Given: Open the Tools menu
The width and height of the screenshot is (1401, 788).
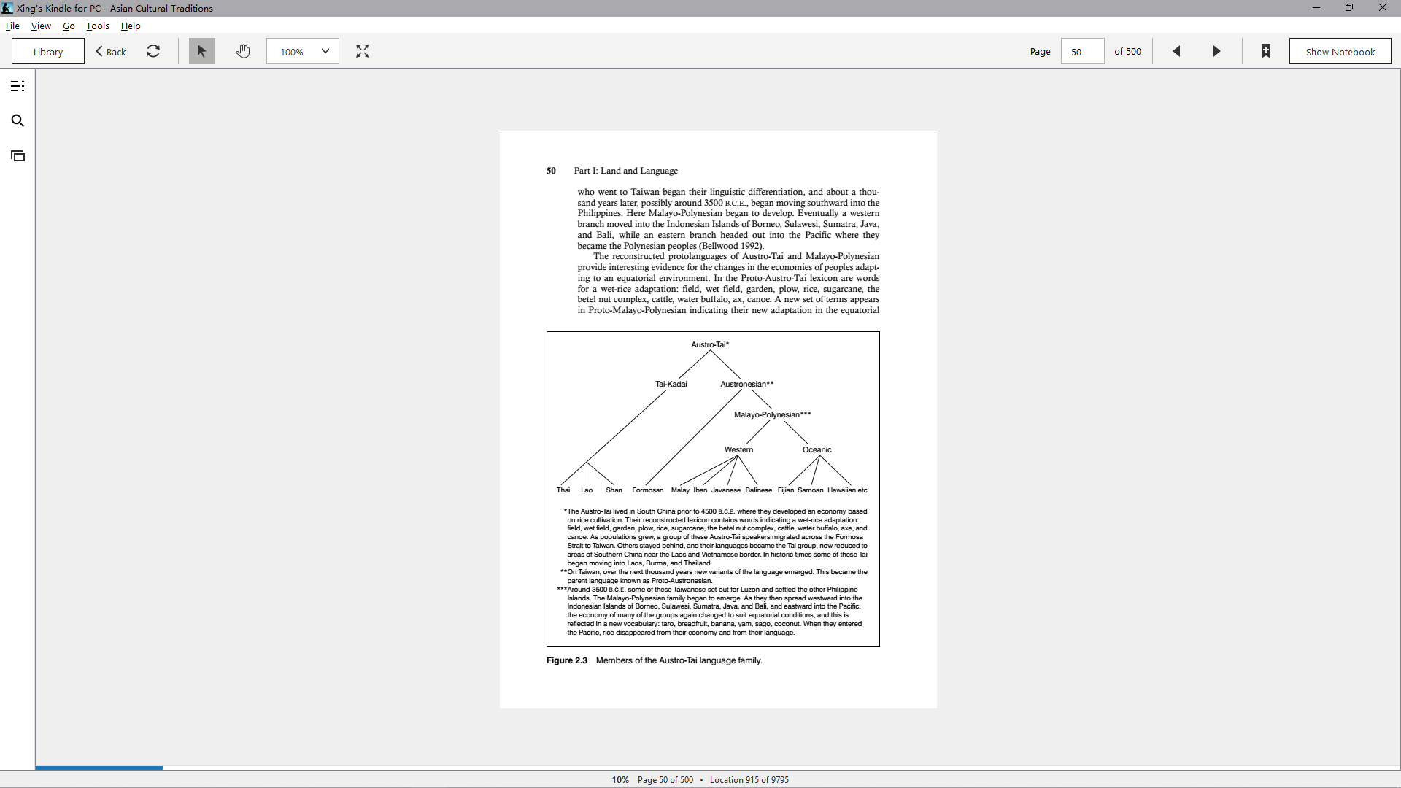Looking at the screenshot, I should pyautogui.click(x=97, y=26).
